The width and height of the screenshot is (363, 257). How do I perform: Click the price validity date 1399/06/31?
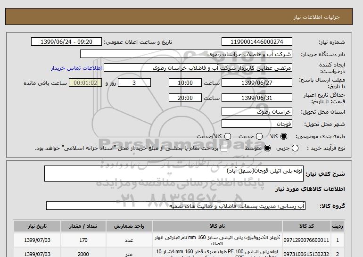coord(257,98)
